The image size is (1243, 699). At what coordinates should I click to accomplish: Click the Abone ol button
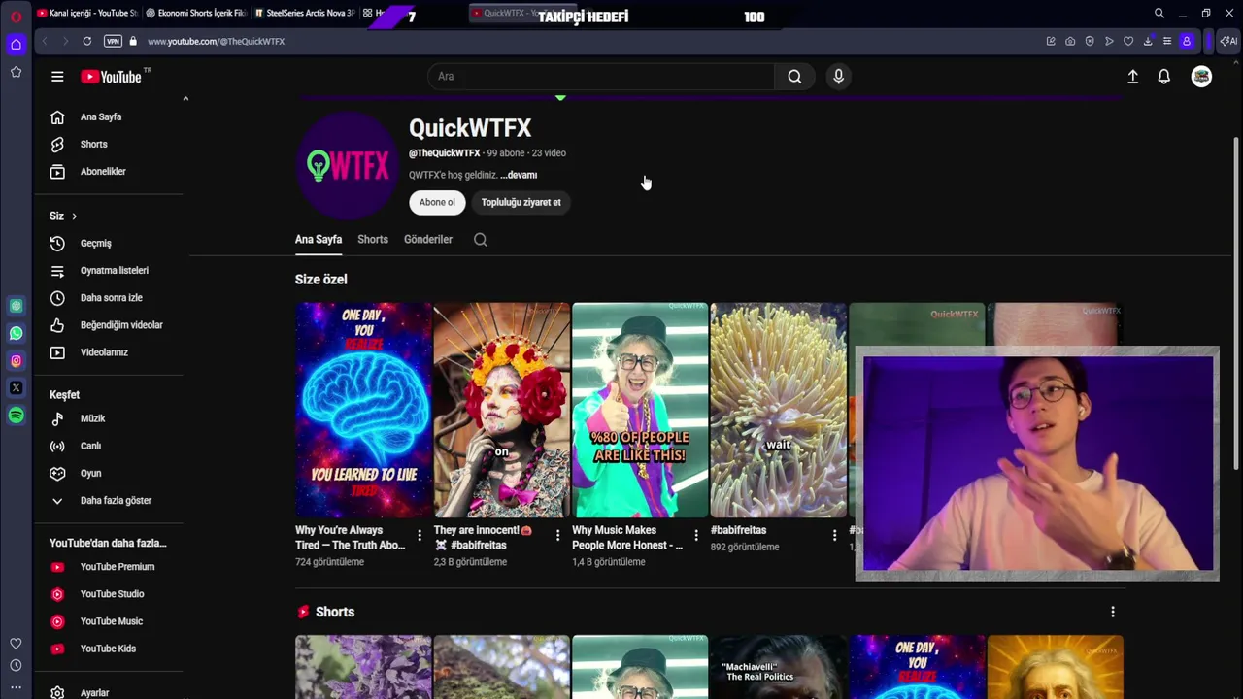point(437,202)
